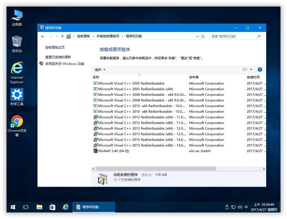Select the Chrome浏览器 desktop shortcut
The height and width of the screenshot is (219, 287).
coord(17,126)
